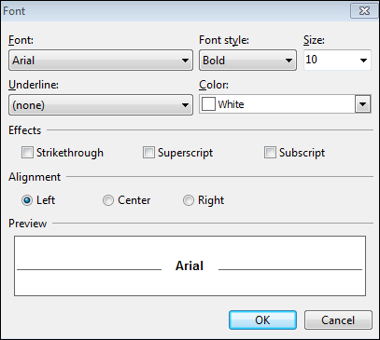Click the Alignment section heading

click(x=35, y=177)
